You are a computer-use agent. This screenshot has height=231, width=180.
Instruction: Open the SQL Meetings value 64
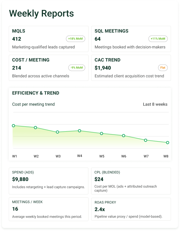(x=98, y=39)
